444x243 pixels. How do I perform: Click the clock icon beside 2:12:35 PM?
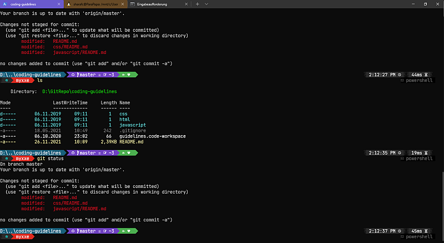pyautogui.click(x=400, y=153)
